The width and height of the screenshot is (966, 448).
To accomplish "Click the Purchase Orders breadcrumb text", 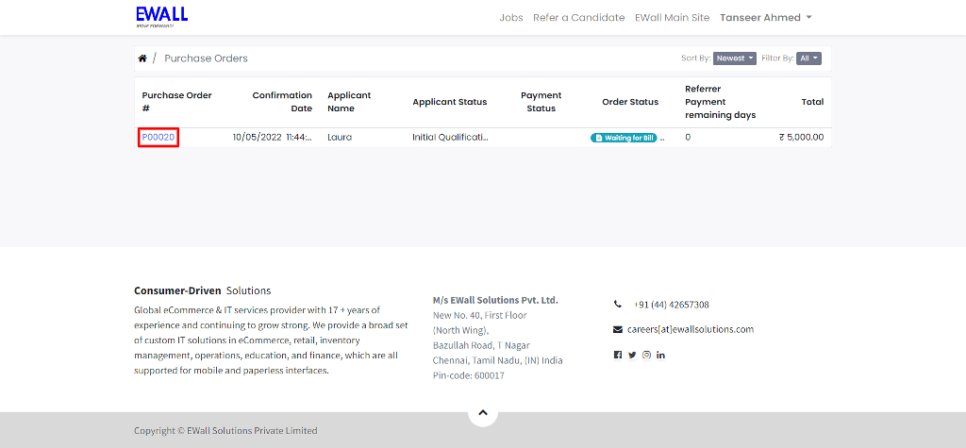I will pyautogui.click(x=206, y=58).
